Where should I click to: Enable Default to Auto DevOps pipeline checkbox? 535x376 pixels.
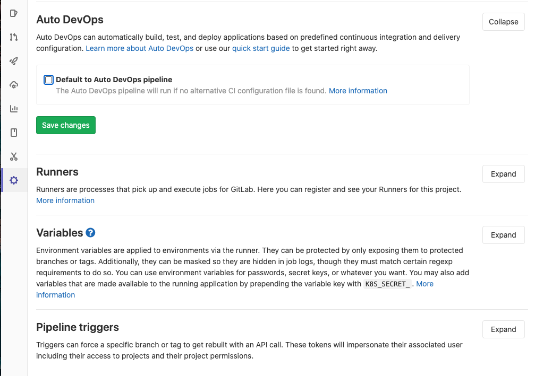point(49,80)
